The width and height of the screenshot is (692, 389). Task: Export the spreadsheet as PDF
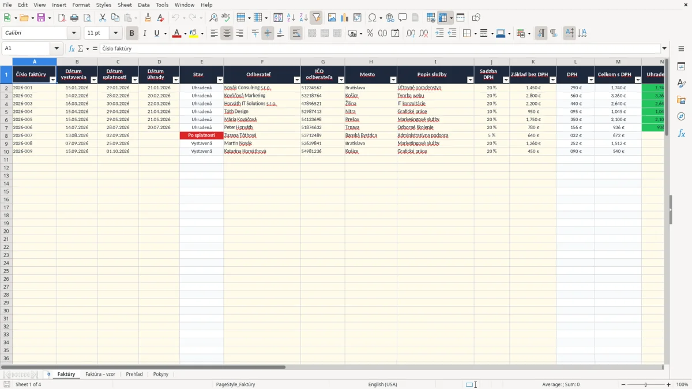pyautogui.click(x=62, y=18)
